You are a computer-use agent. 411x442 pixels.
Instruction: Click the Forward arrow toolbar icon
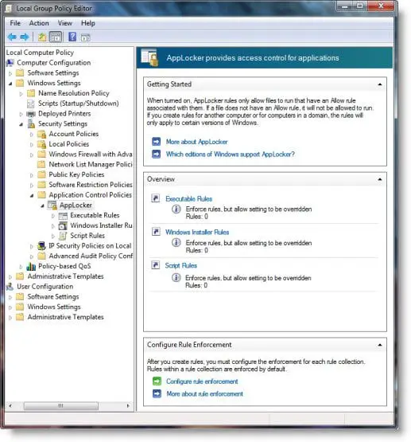25,37
